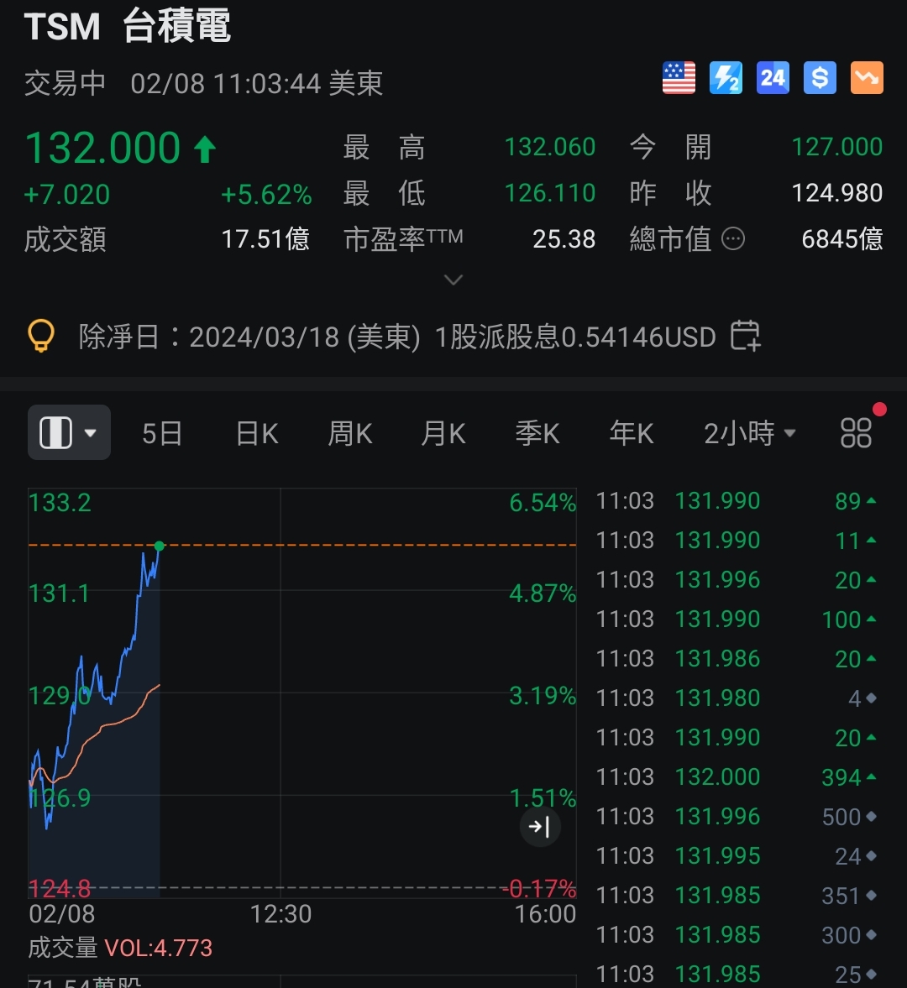Image resolution: width=907 pixels, height=988 pixels.
Task: Tap the intraday price chart area
Action: tap(302, 693)
